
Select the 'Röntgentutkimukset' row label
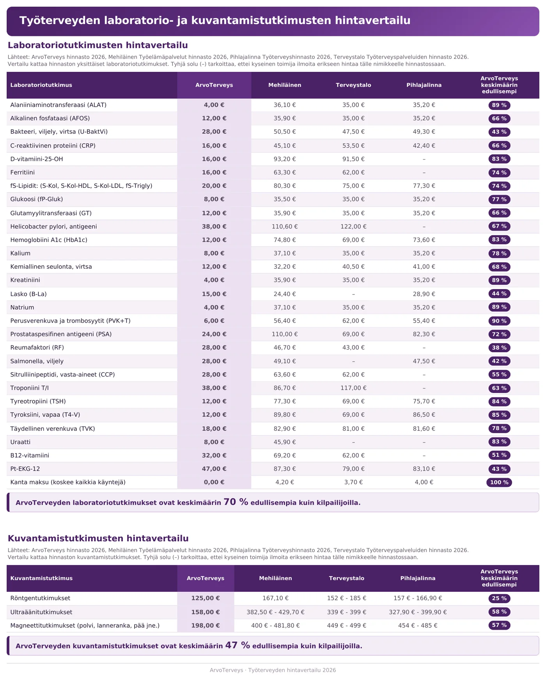coord(40,598)
